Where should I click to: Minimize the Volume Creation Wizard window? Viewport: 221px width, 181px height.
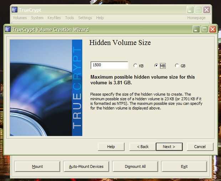click(196, 29)
